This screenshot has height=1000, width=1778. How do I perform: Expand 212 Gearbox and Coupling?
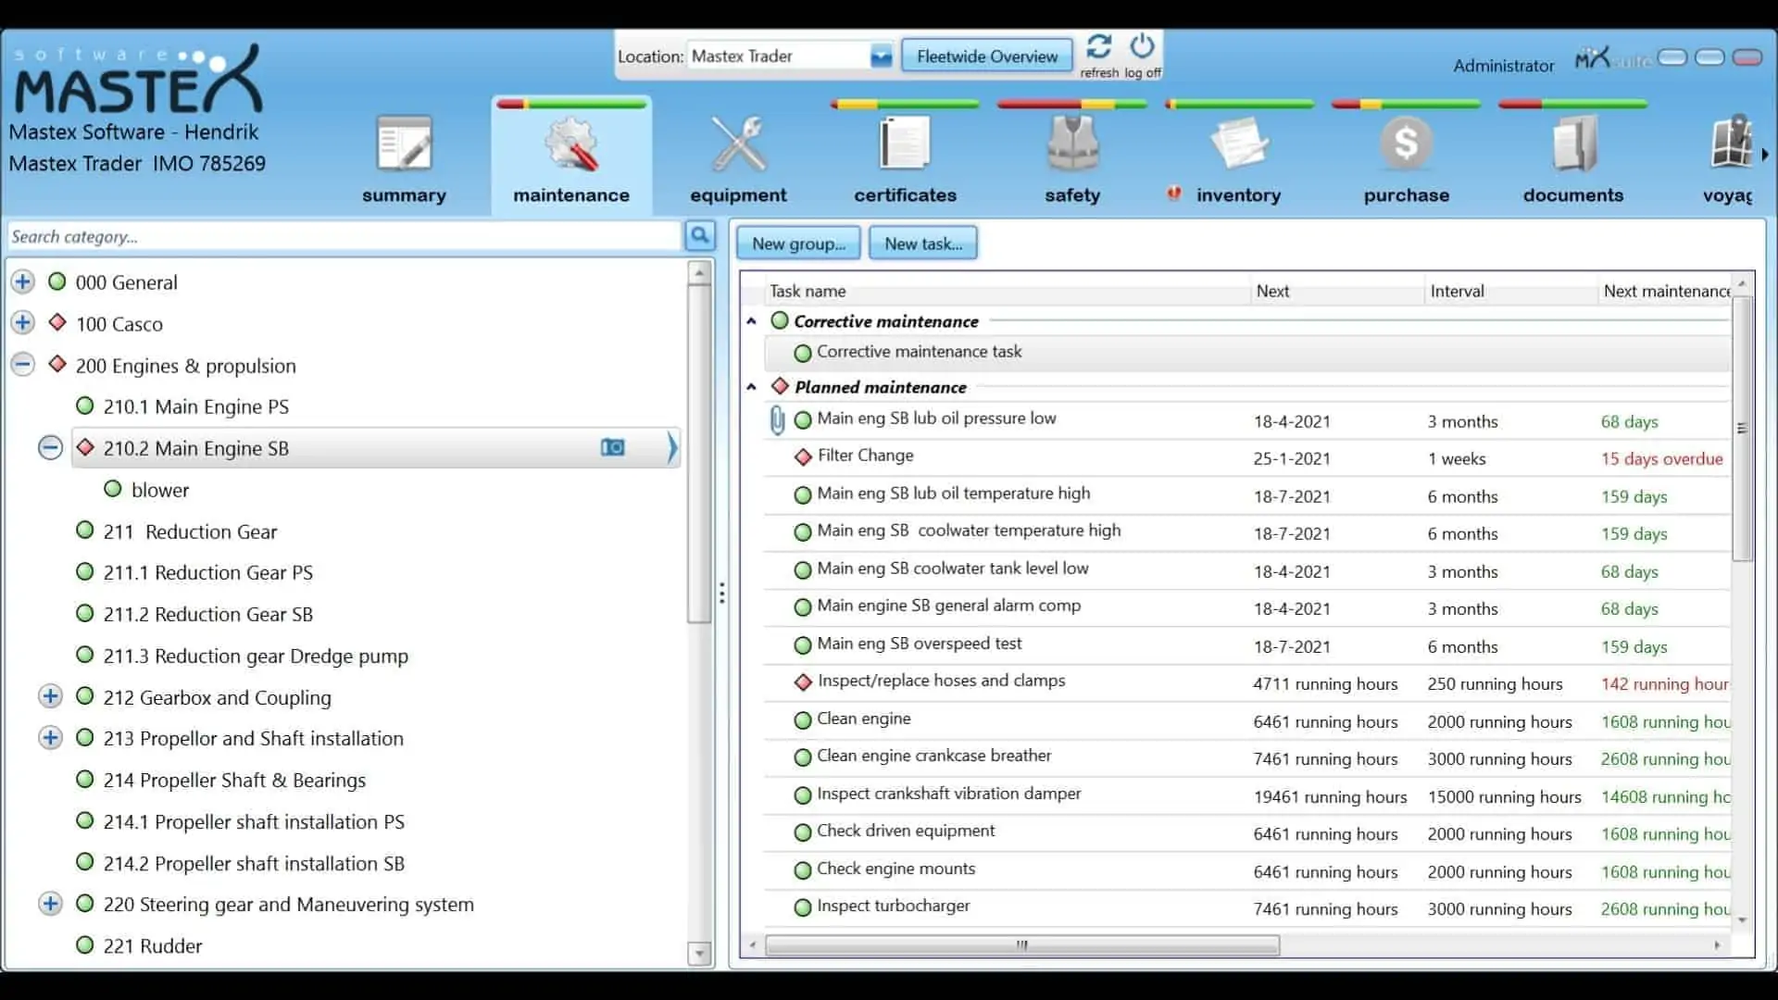click(x=51, y=696)
